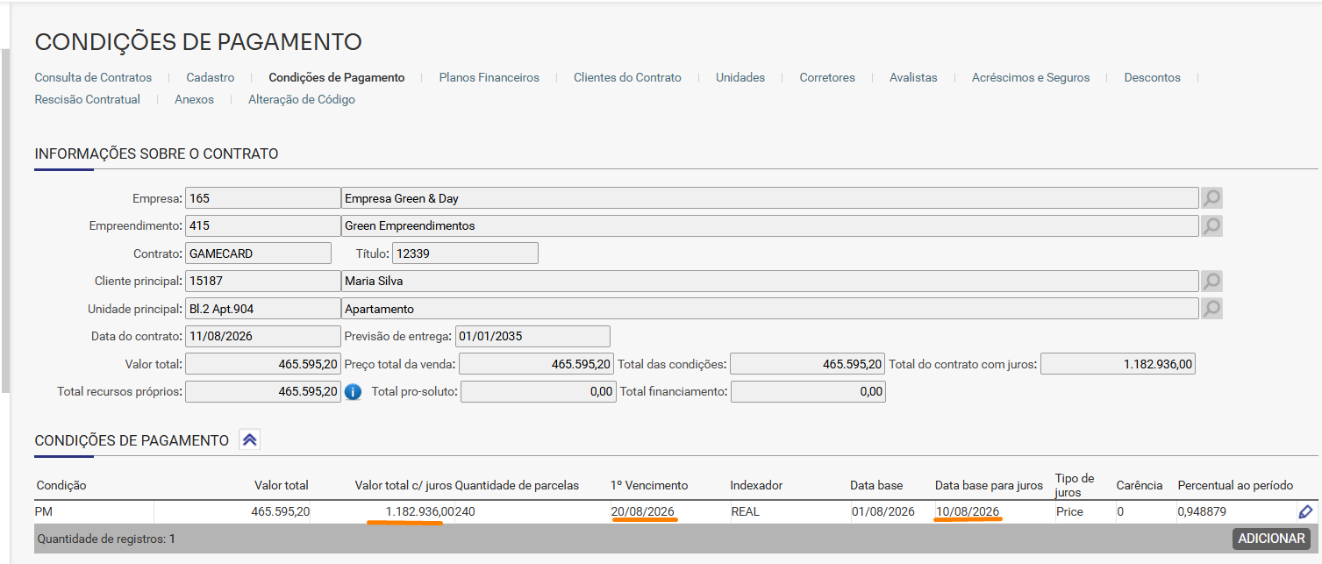Click the Apartamento unit description field
The image size is (1322, 564).
tap(769, 309)
